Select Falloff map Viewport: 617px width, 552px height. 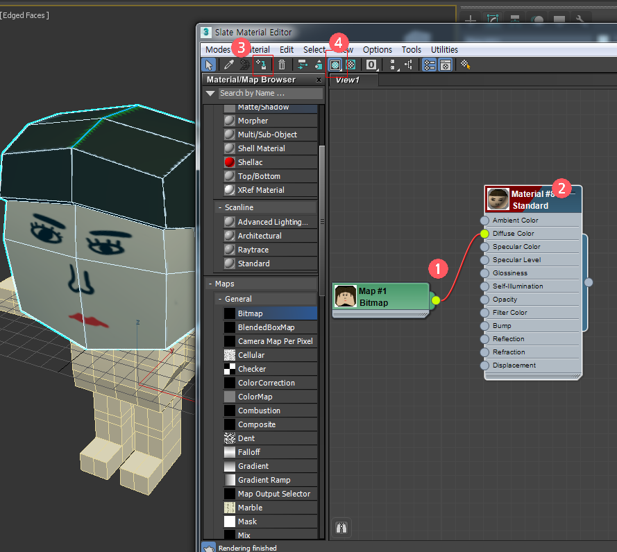coord(270,452)
